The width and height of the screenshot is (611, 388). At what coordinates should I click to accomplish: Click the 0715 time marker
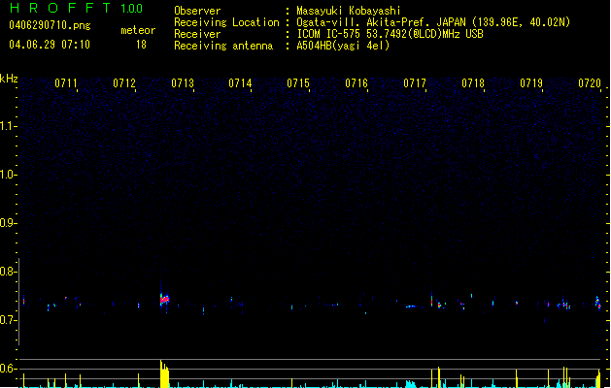(298, 82)
